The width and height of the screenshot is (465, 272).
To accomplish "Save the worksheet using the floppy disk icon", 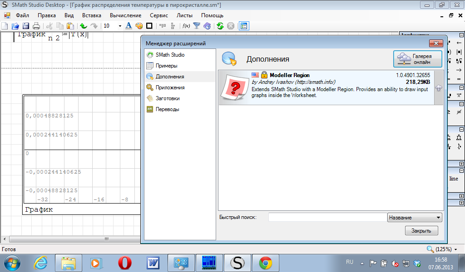I will [x=26, y=26].
